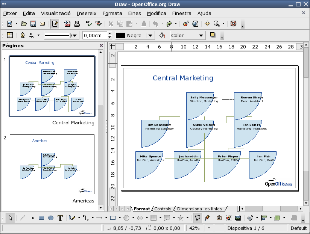This screenshot has width=310, height=234.
Task: Open the Edita menu
Action: point(29,14)
